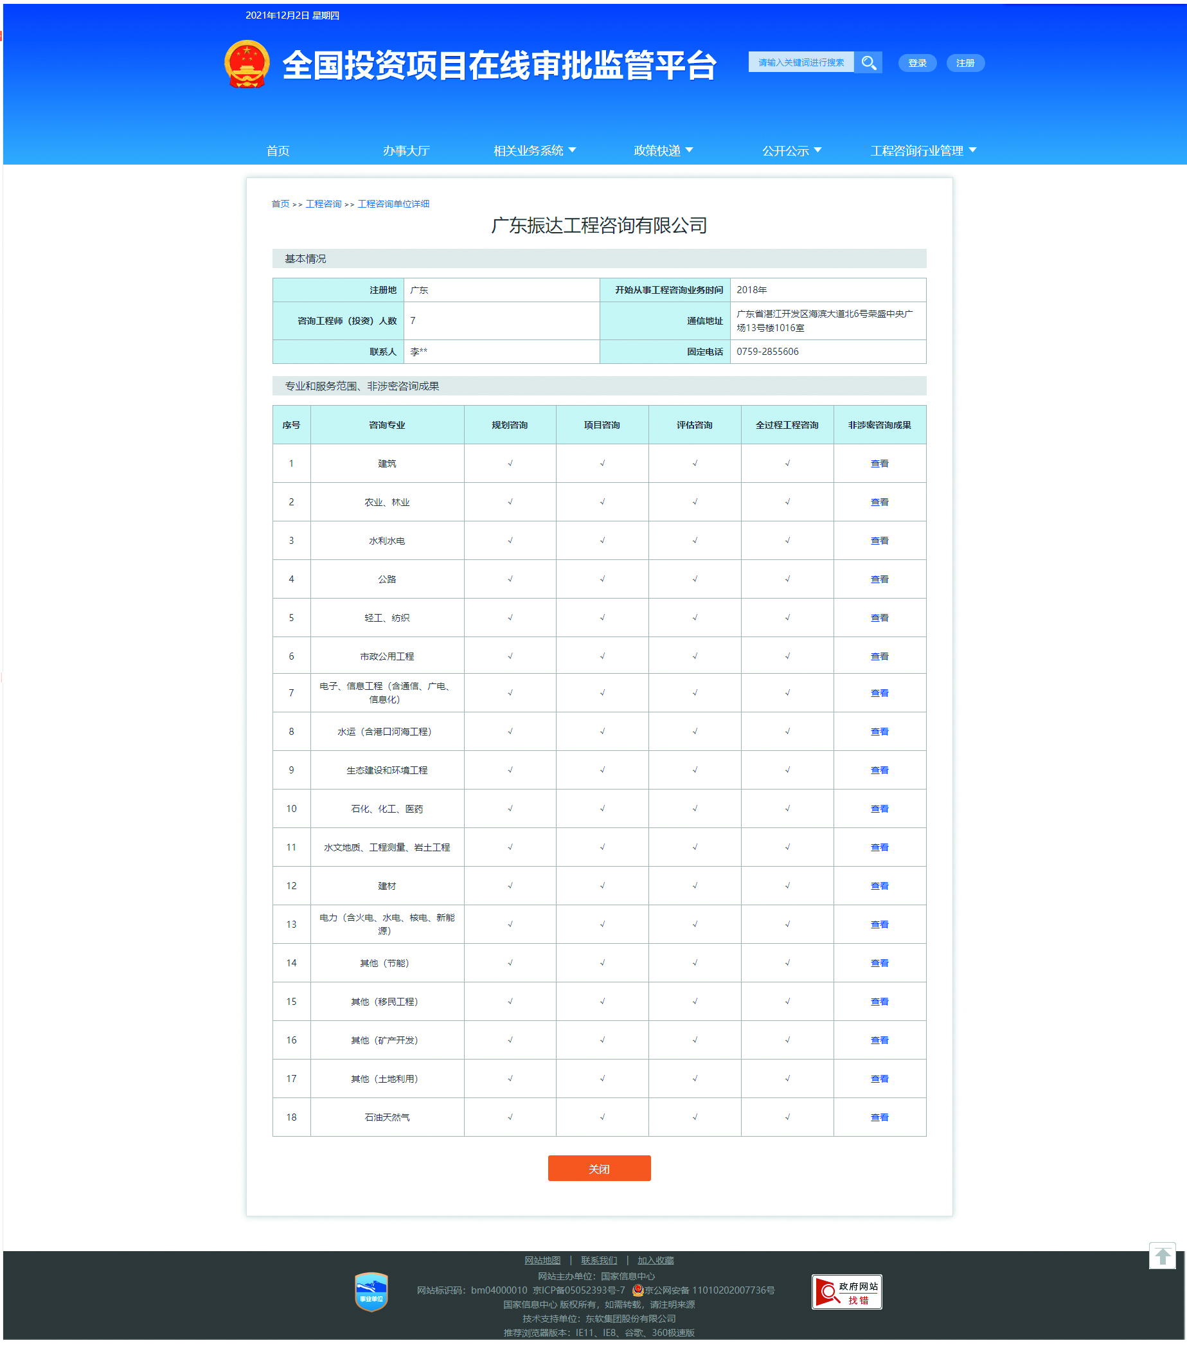Image resolution: width=1187 pixels, height=1345 pixels.
Task: Click the national emblem logo
Action: click(247, 64)
